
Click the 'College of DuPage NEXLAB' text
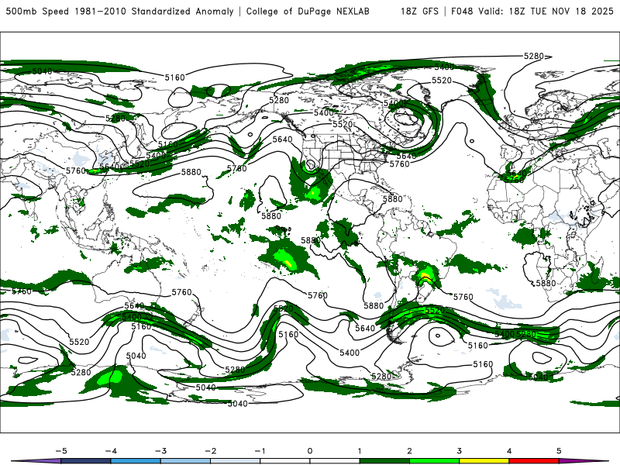click(308, 11)
